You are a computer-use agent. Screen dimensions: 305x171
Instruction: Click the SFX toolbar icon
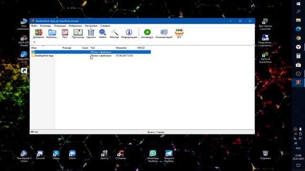179,34
